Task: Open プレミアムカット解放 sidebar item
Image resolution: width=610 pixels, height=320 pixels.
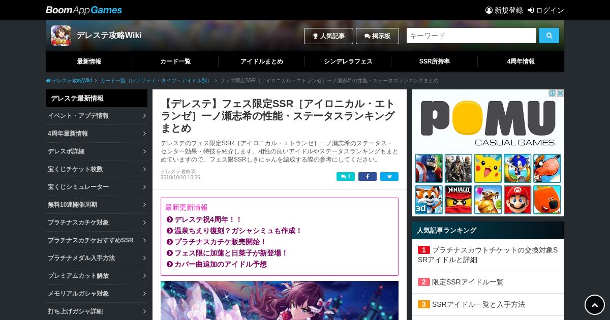Action: click(x=97, y=276)
